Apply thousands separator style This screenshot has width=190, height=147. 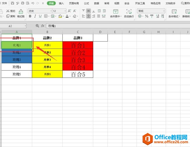tap(152, 16)
